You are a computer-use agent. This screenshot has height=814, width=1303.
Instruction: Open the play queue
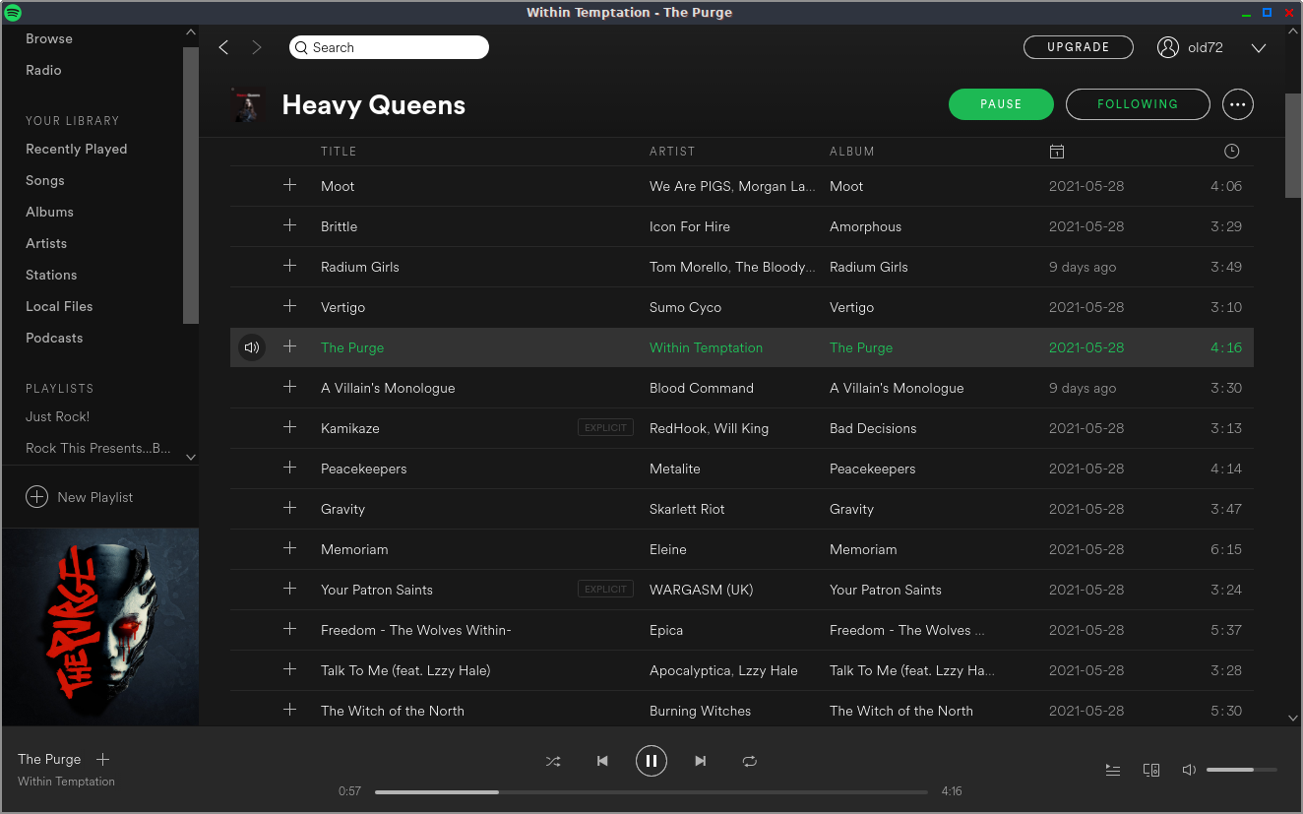point(1113,770)
